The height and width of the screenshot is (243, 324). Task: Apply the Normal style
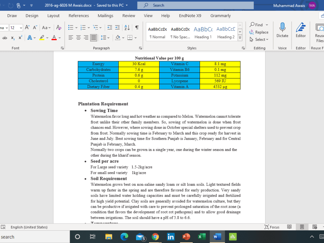click(157, 32)
